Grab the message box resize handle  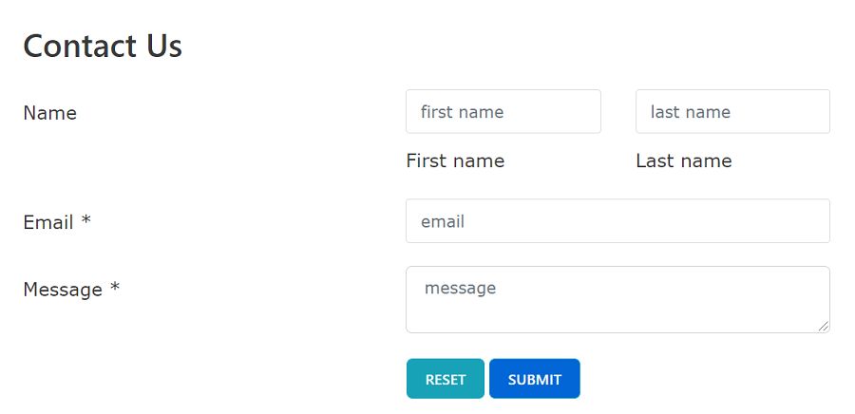pos(823,326)
